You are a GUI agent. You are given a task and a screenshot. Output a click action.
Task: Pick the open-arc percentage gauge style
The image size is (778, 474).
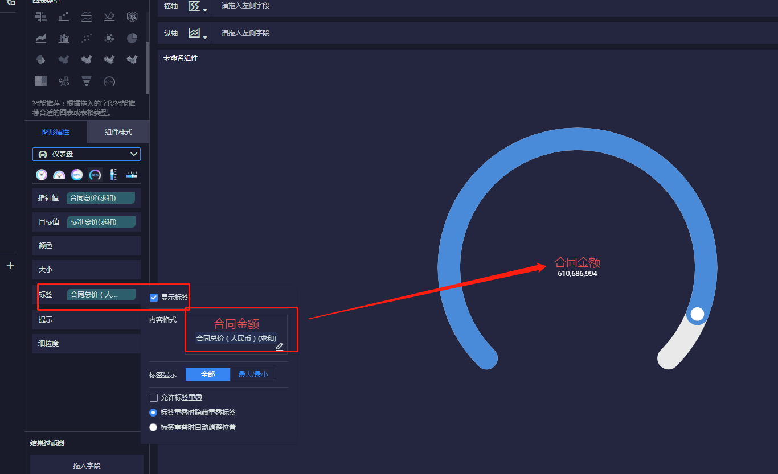[95, 175]
